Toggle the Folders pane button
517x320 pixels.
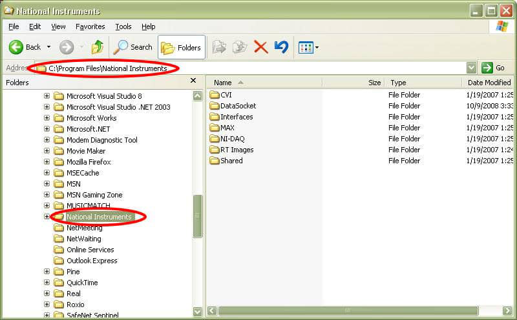coord(182,47)
